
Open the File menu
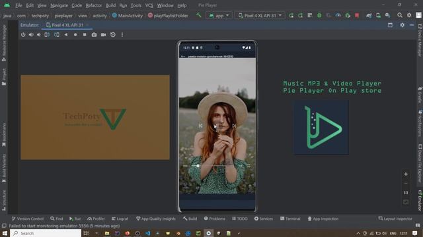[19, 5]
